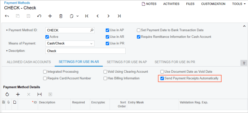Click the grid delete row X icon
The image size is (248, 113).
(29, 94)
